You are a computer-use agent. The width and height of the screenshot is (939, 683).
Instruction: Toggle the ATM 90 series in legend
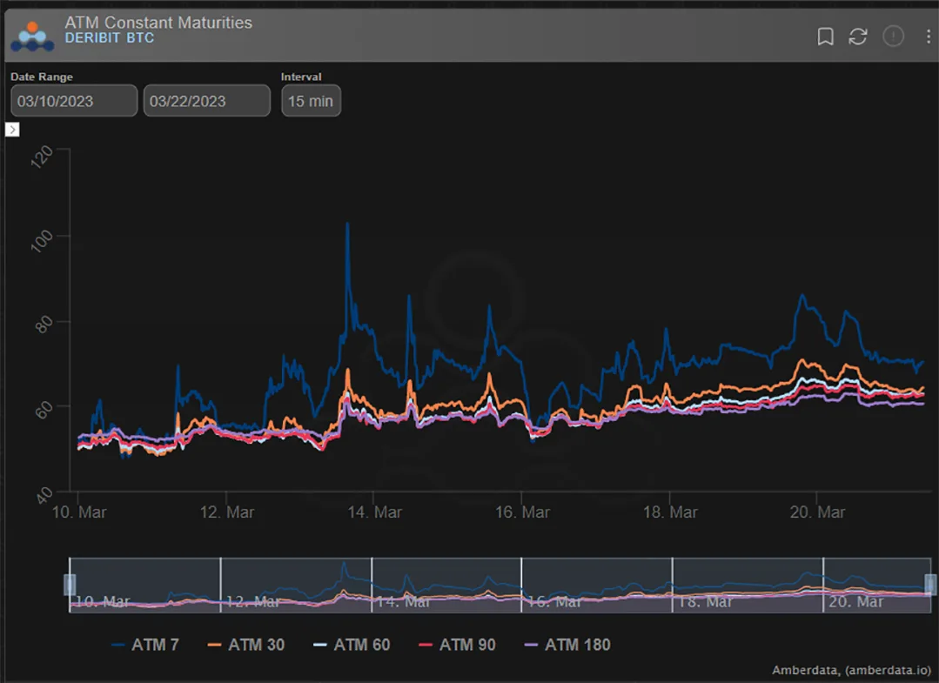[x=457, y=645]
